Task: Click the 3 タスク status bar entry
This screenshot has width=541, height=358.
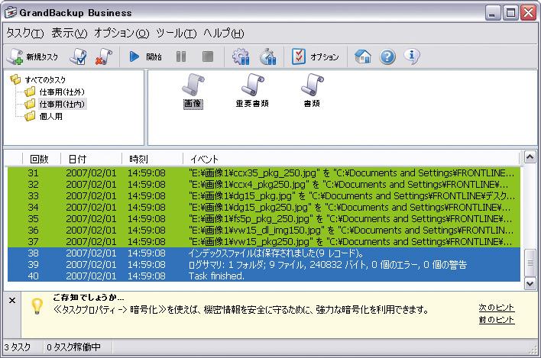Action: 18,347
